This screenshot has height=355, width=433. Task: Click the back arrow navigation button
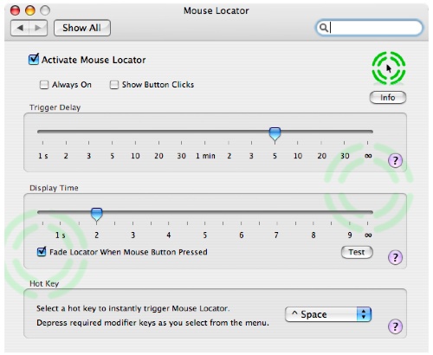coord(20,28)
